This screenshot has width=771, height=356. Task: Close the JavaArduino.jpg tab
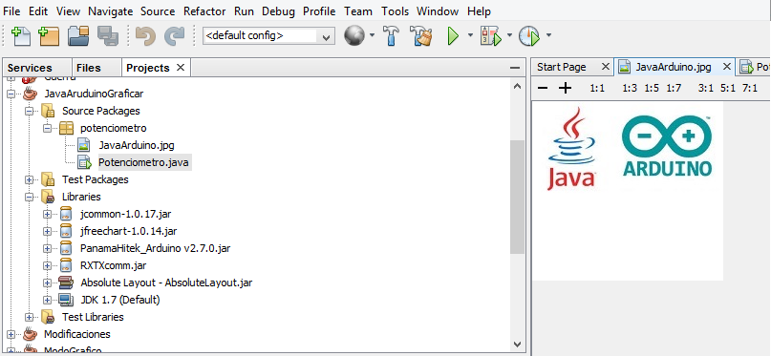pos(727,66)
